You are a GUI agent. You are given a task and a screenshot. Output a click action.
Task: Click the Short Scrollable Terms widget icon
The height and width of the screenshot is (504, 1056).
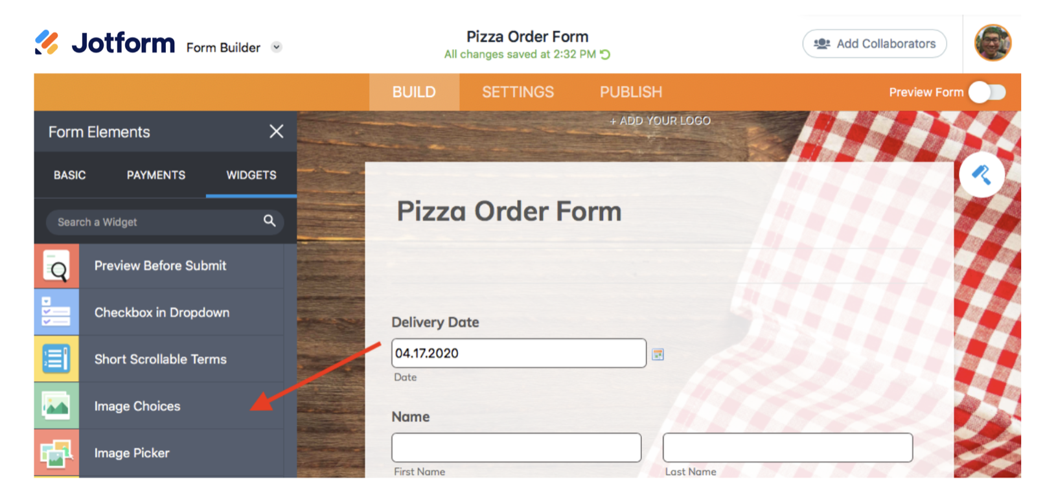coord(56,359)
